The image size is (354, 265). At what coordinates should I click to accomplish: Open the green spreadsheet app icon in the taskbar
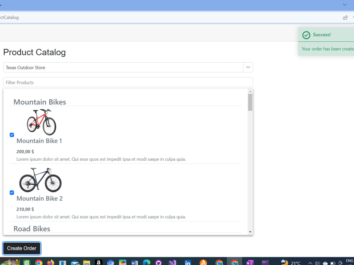(x=27, y=263)
